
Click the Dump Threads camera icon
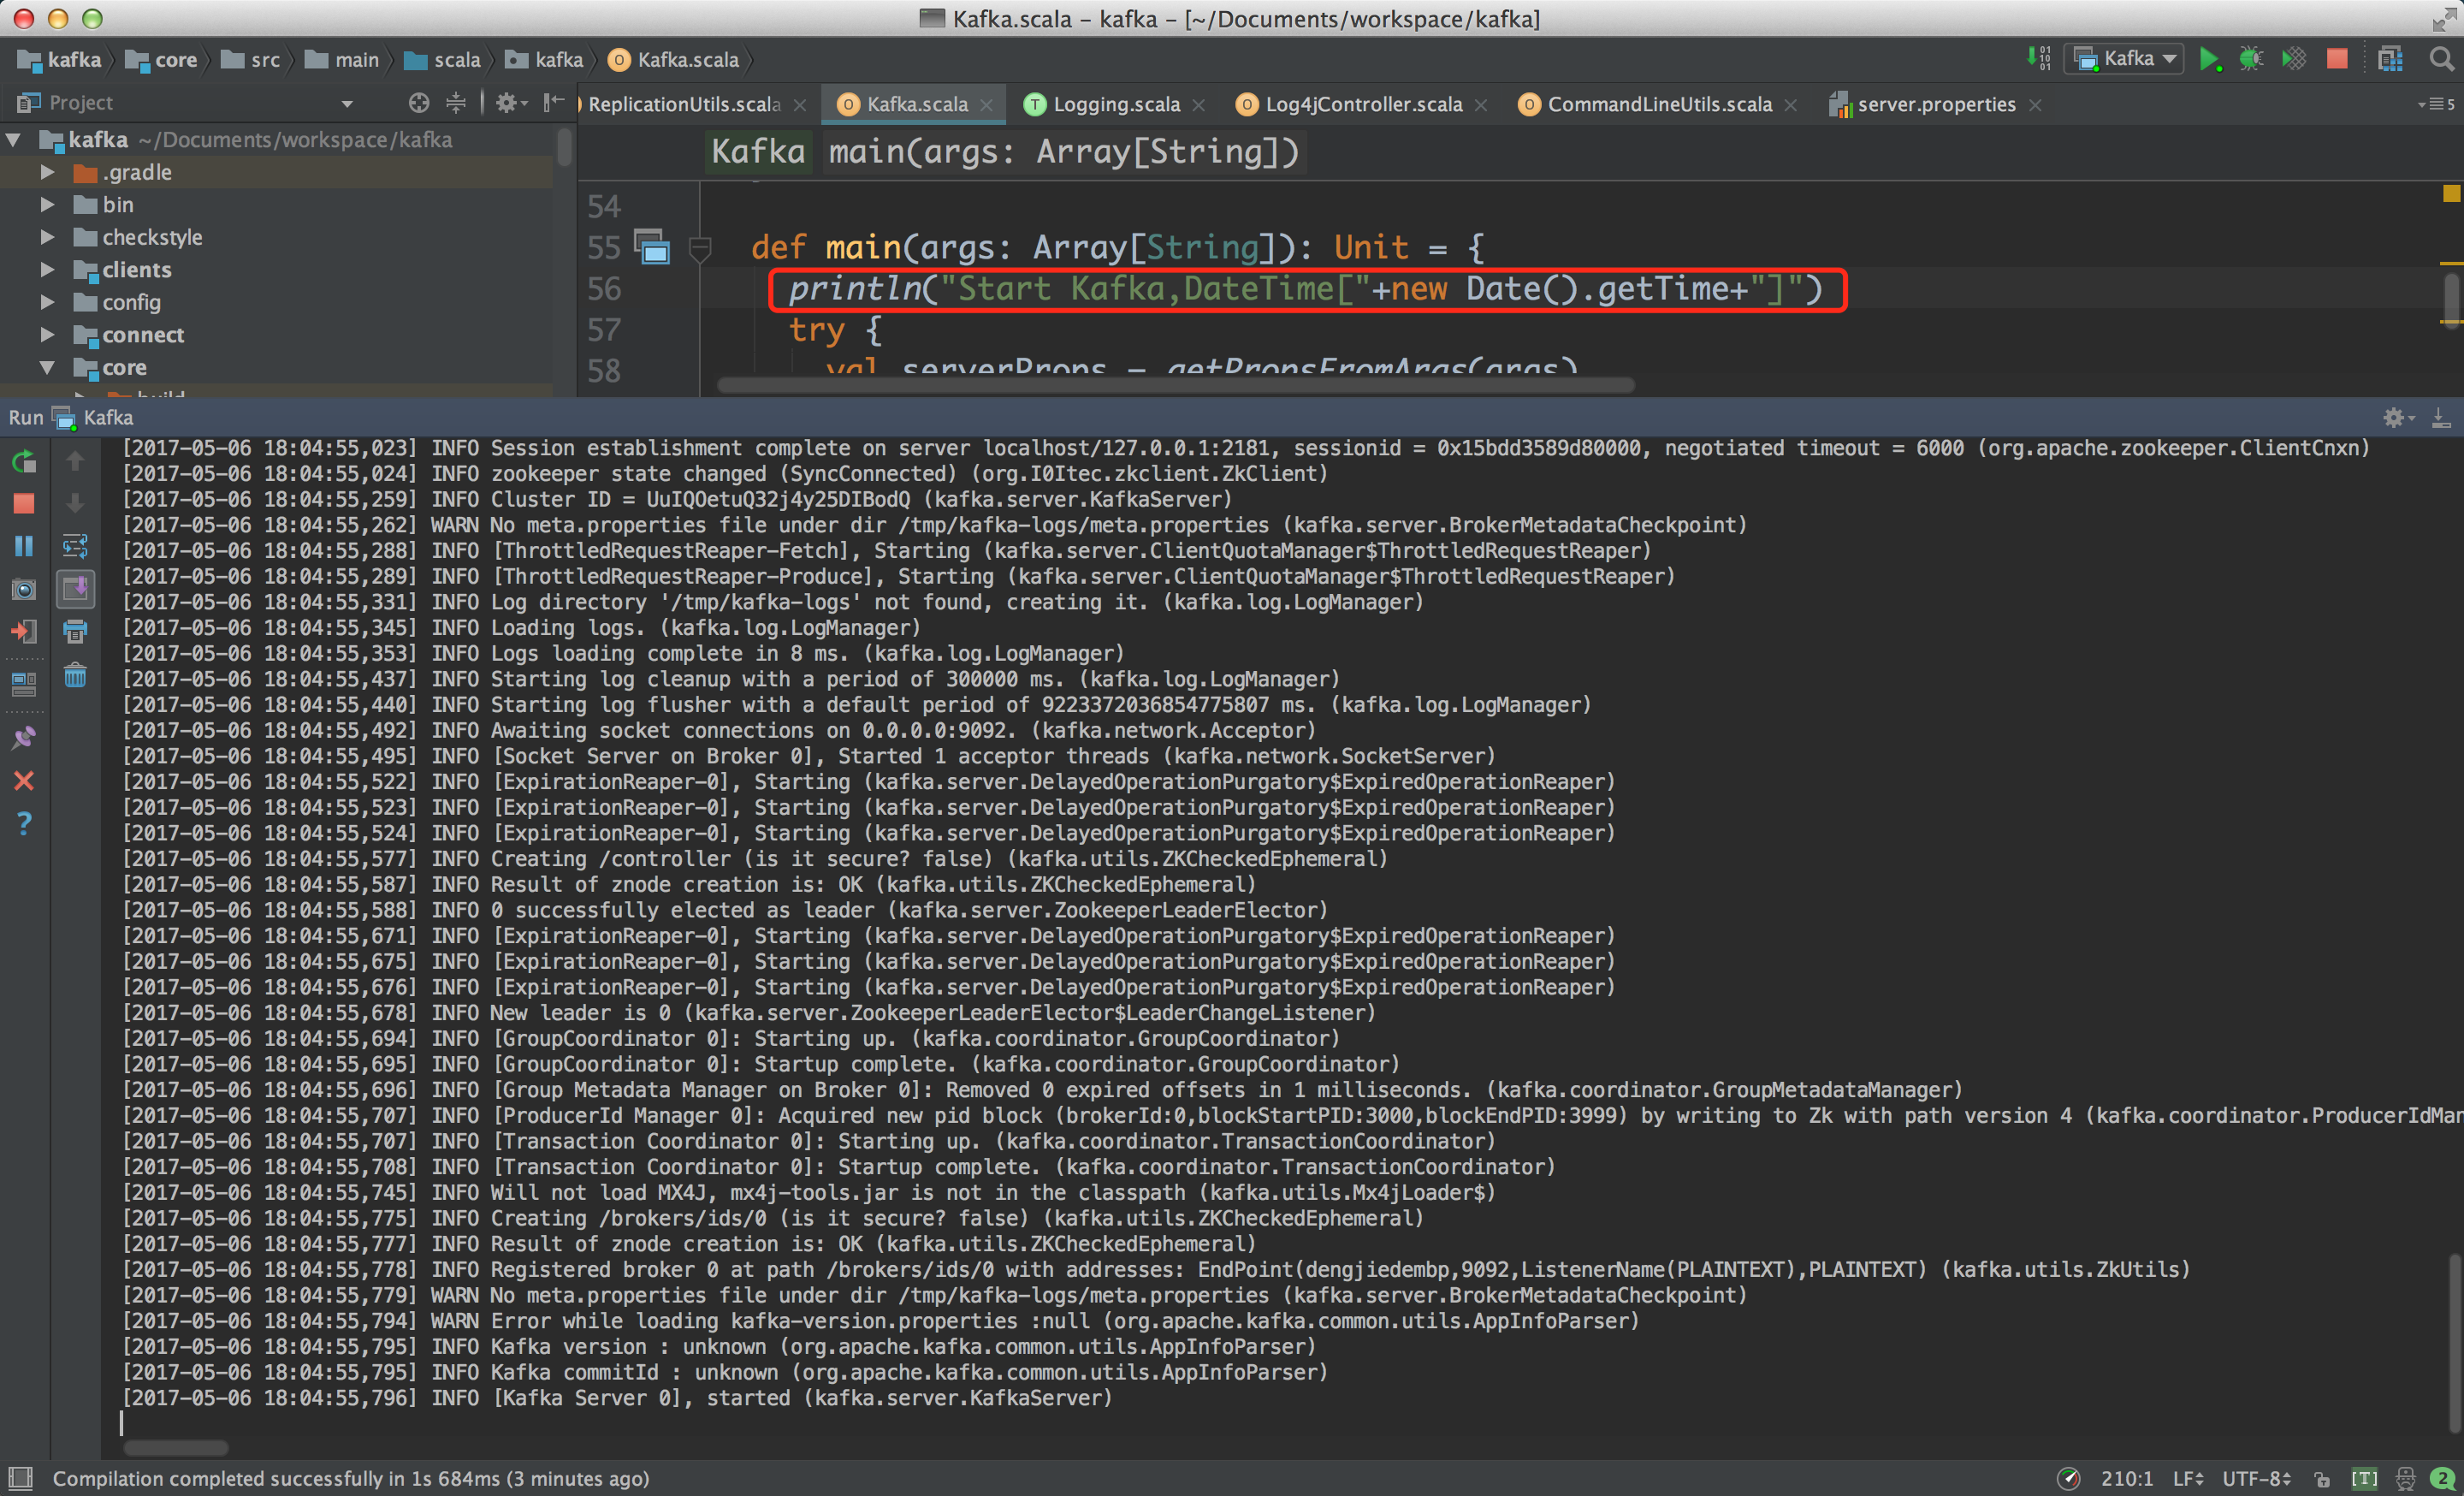coord(24,589)
